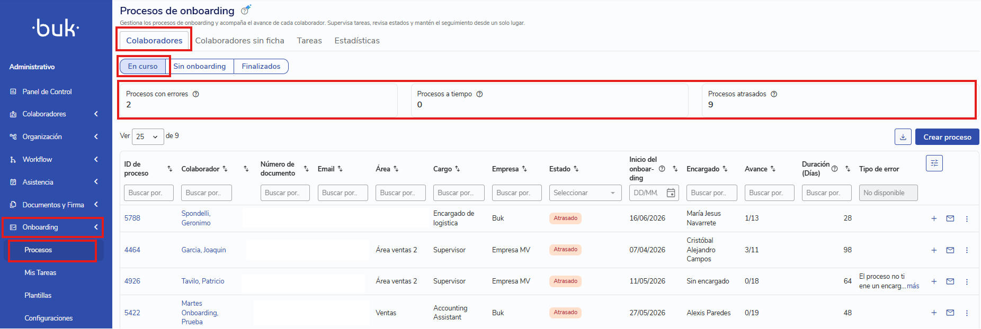
Task: Open collaborator Tavilo, Patricio link
Action: [203, 281]
